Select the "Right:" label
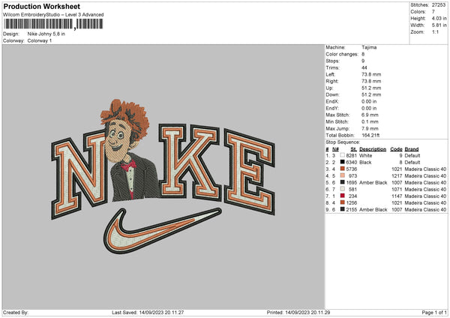Screen dimensions: 450x318 coord(331,81)
